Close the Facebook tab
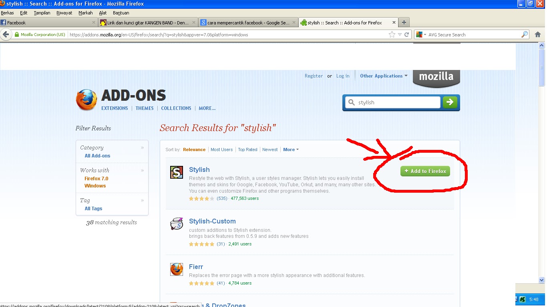Image resolution: width=547 pixels, height=307 pixels. click(94, 23)
